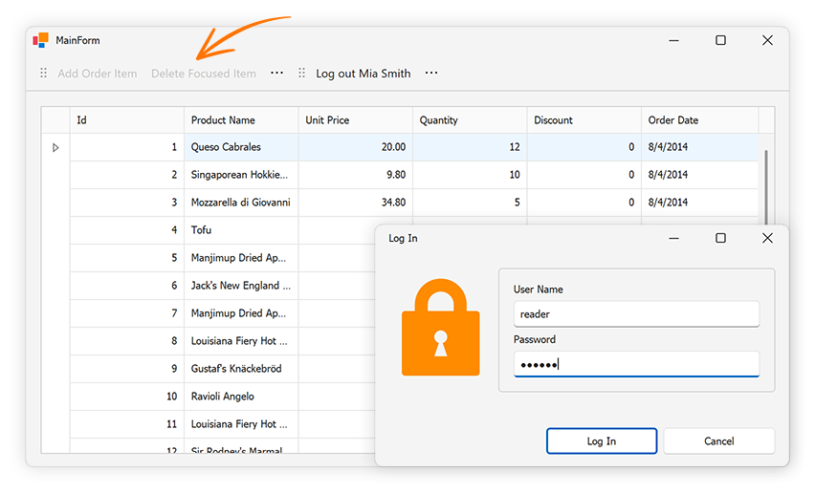815x494 pixels.
Task: Open overflow menu after Delete Focused Item
Action: pos(277,74)
